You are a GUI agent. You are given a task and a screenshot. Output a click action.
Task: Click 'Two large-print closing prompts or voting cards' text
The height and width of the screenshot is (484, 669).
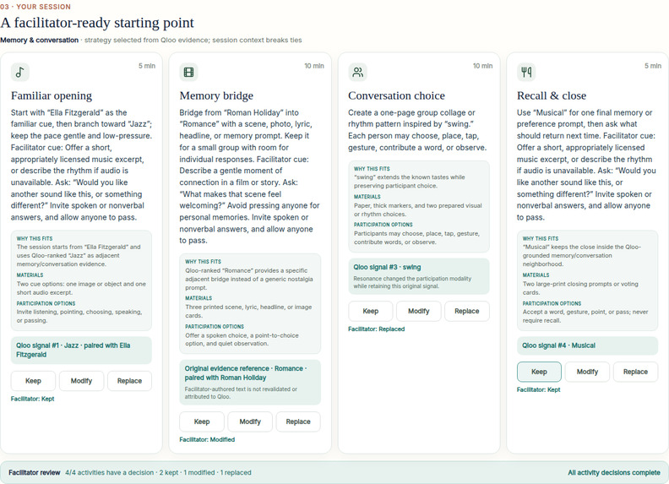[x=580, y=288]
